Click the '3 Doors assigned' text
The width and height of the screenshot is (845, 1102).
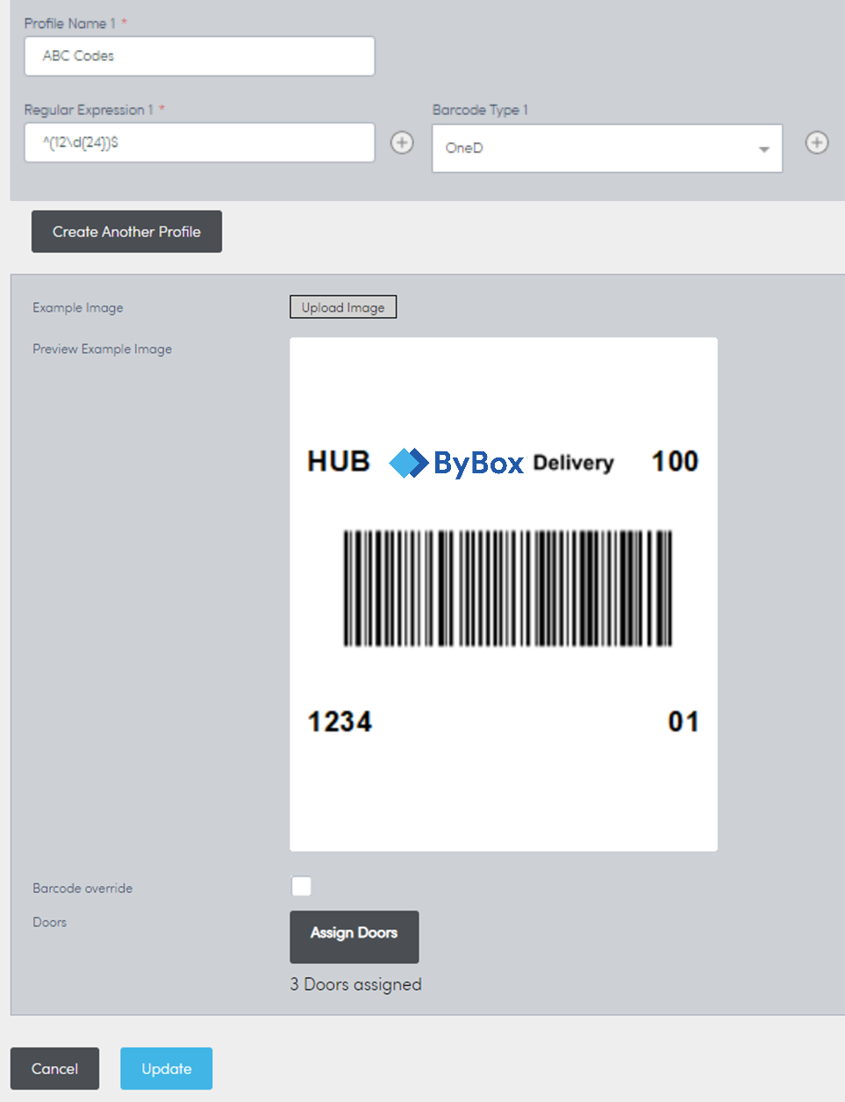point(355,984)
